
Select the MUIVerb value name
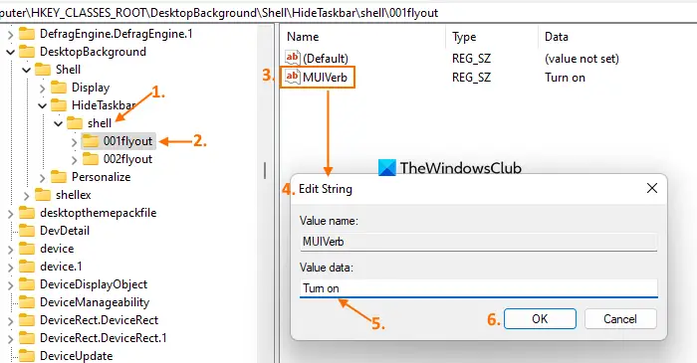coord(325,78)
